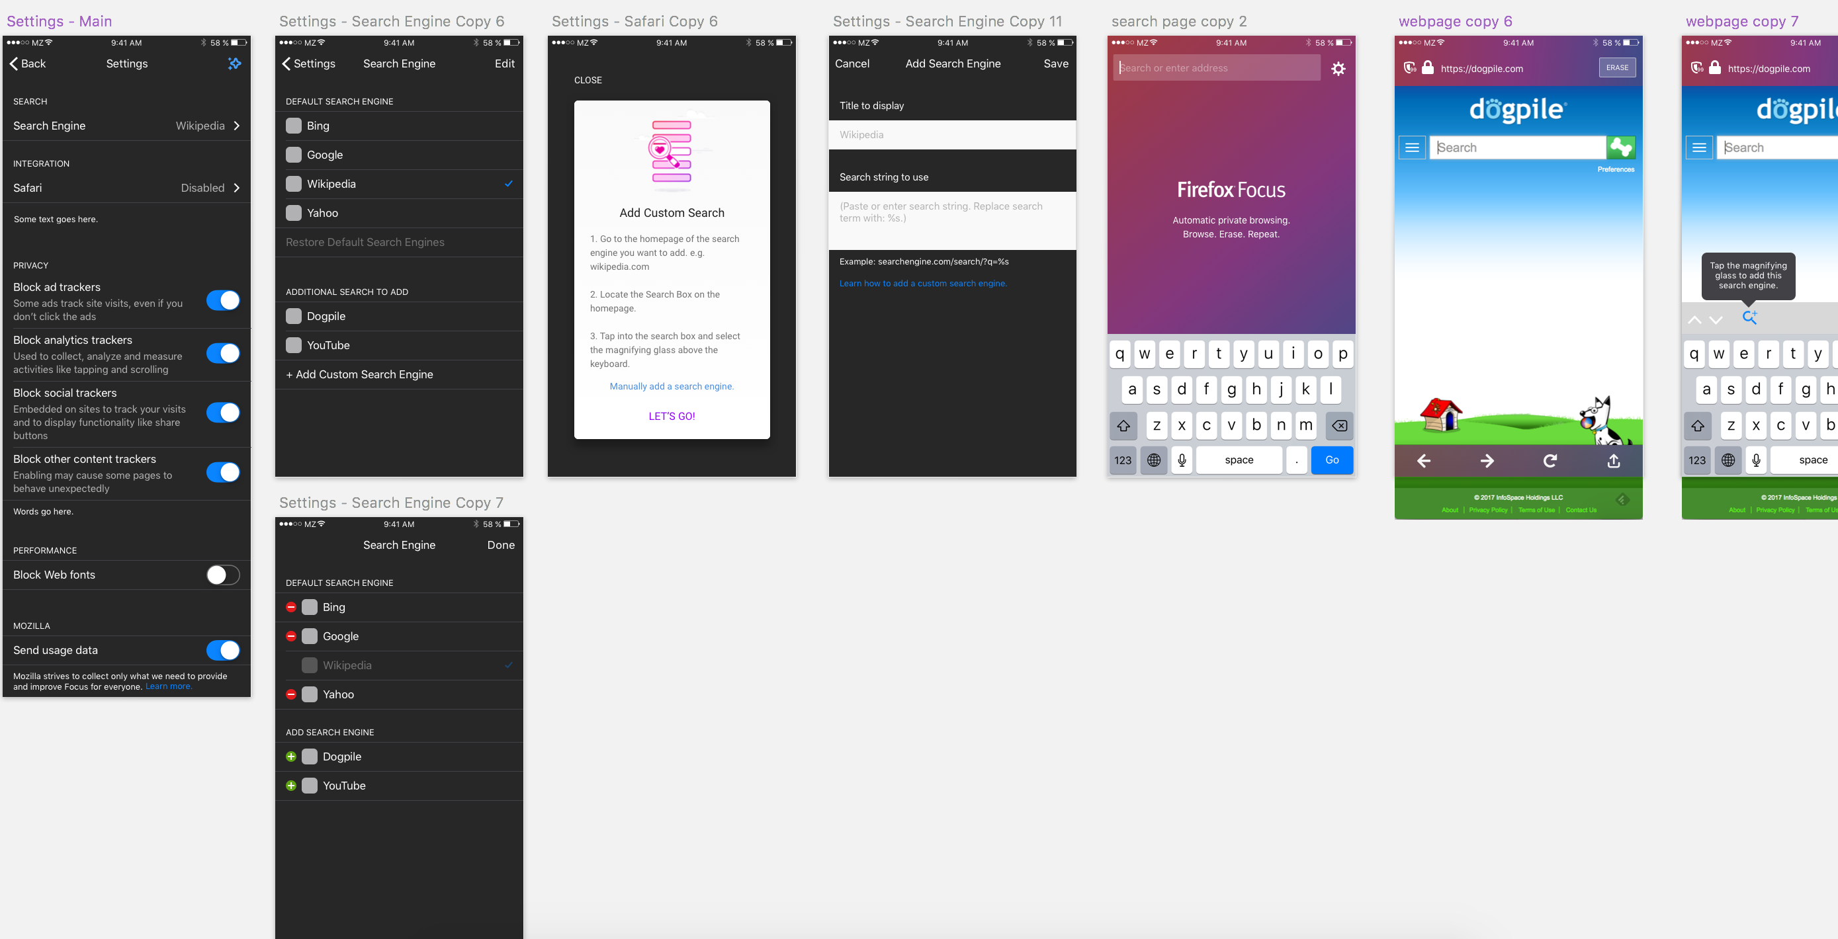
Task: Click green add icon next to Dogpile
Action: [x=291, y=756]
